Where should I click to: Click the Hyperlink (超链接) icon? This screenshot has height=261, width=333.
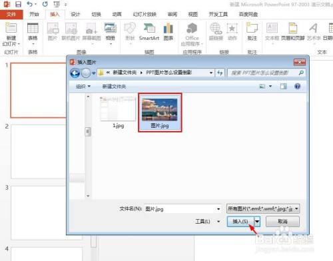(216, 29)
